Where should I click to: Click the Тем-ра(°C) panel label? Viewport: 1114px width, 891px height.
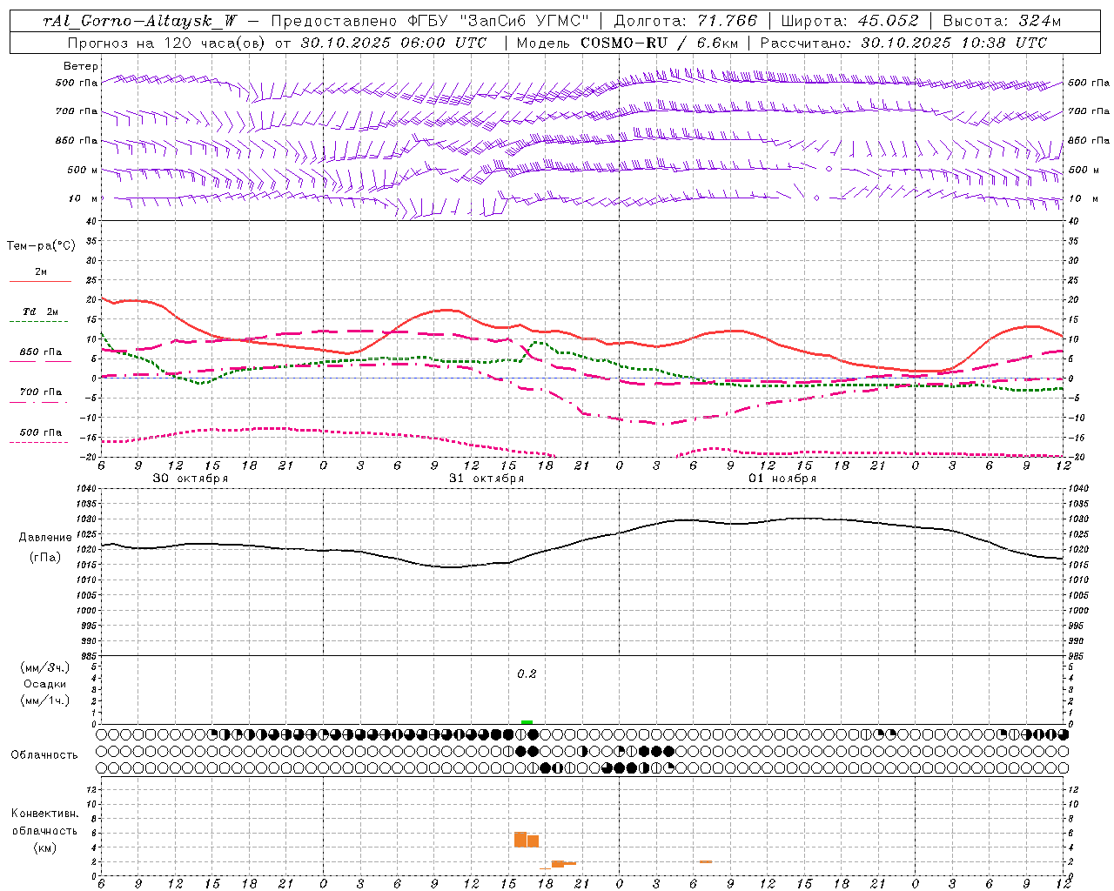click(x=41, y=246)
